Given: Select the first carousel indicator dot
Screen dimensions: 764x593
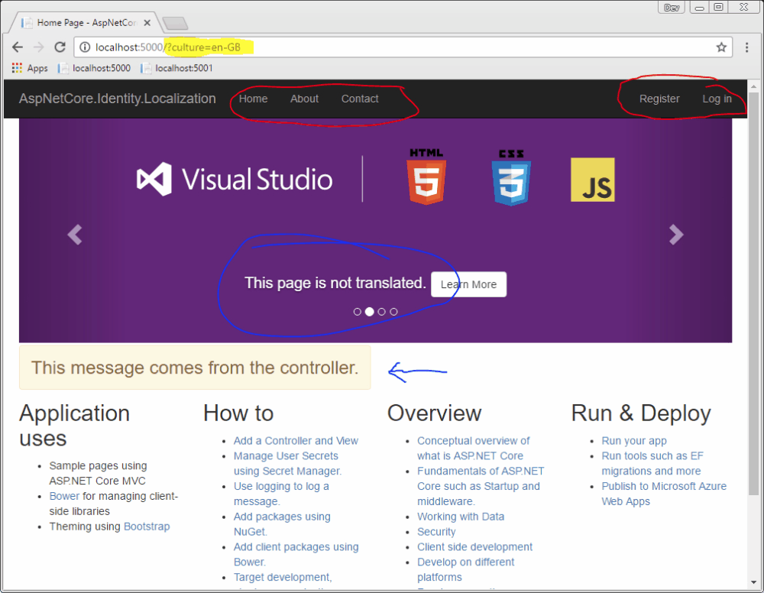Looking at the screenshot, I should (357, 311).
